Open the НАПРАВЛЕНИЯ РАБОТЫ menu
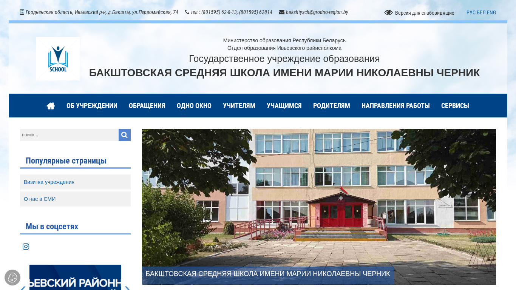This screenshot has width=516, height=290. tap(395, 106)
